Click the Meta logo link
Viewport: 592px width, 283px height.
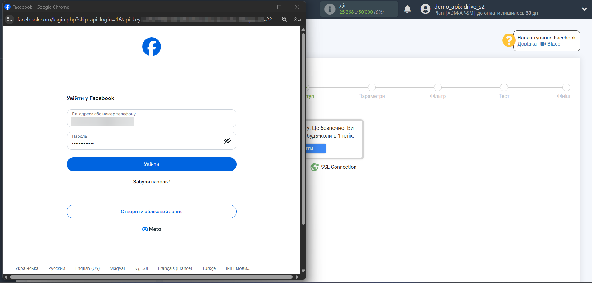point(152,229)
